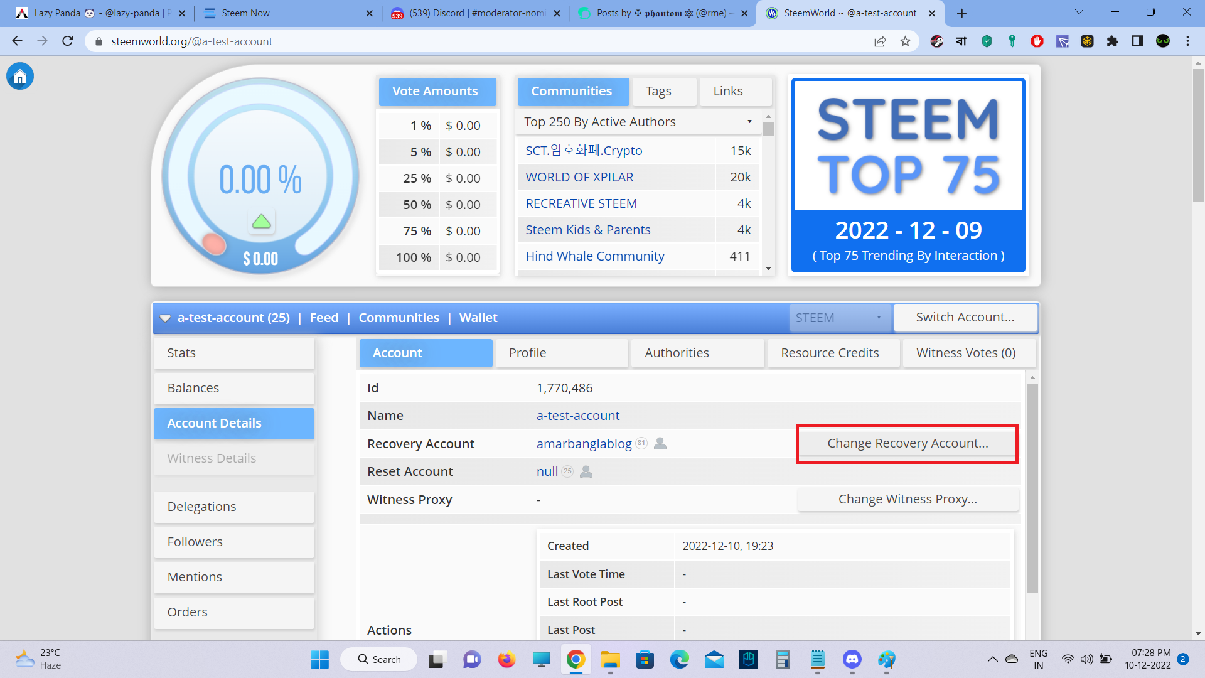Open Discord from the taskbar
This screenshot has width=1205, height=678.
852,659
